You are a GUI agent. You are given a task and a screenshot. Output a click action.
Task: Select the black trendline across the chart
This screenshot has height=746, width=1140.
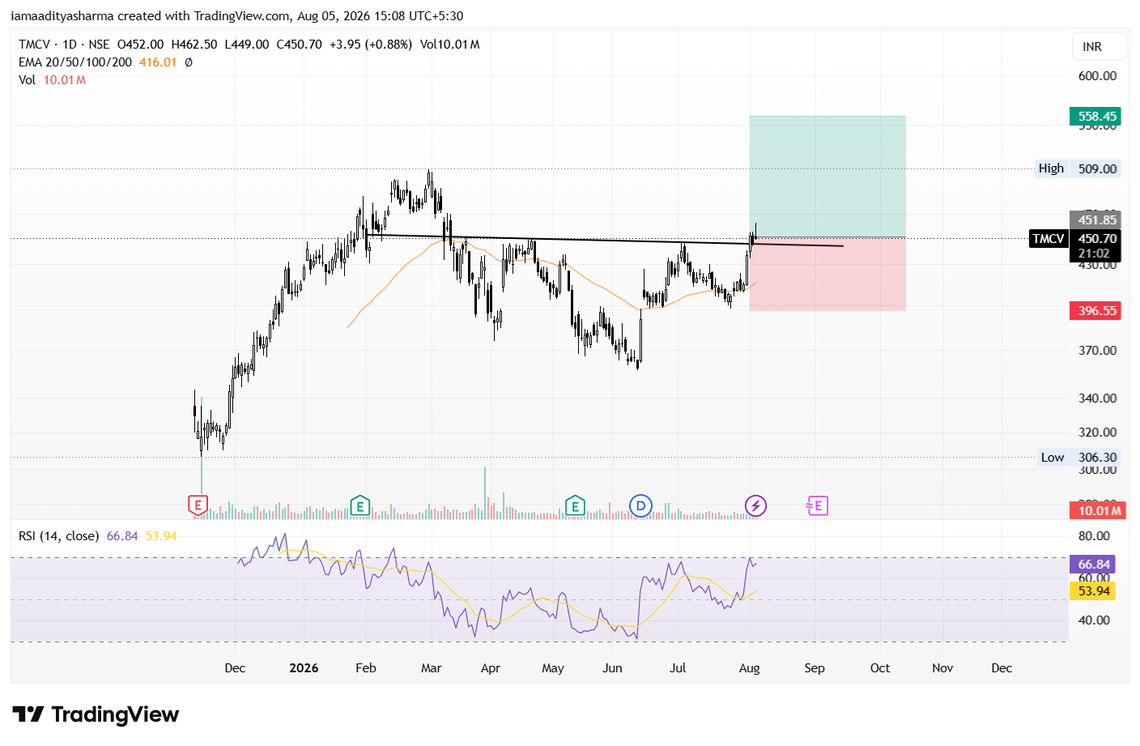(604, 240)
